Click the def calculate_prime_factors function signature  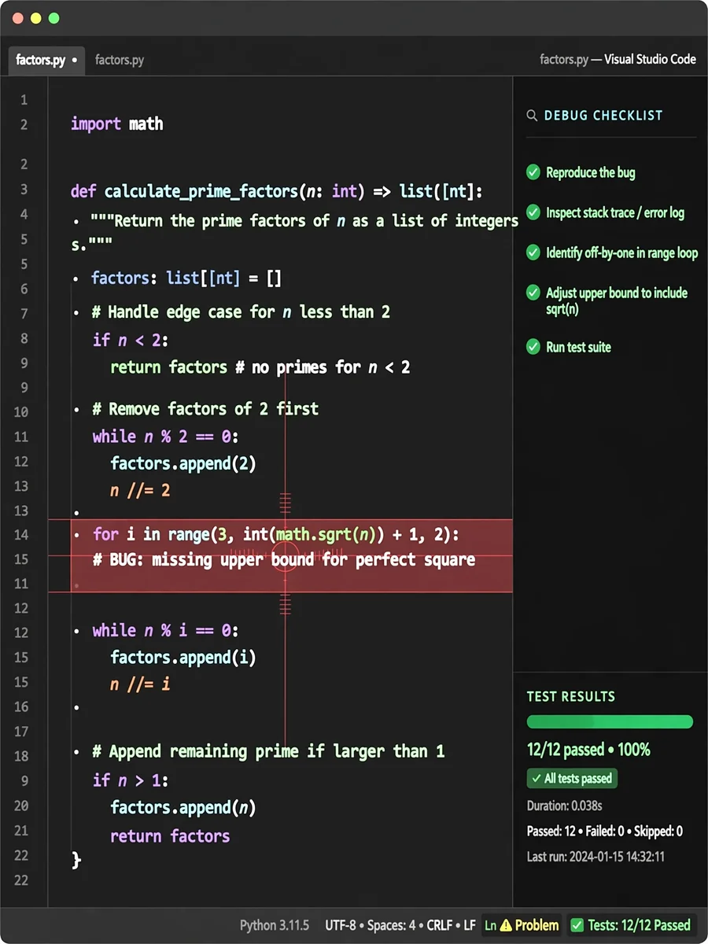point(277,192)
